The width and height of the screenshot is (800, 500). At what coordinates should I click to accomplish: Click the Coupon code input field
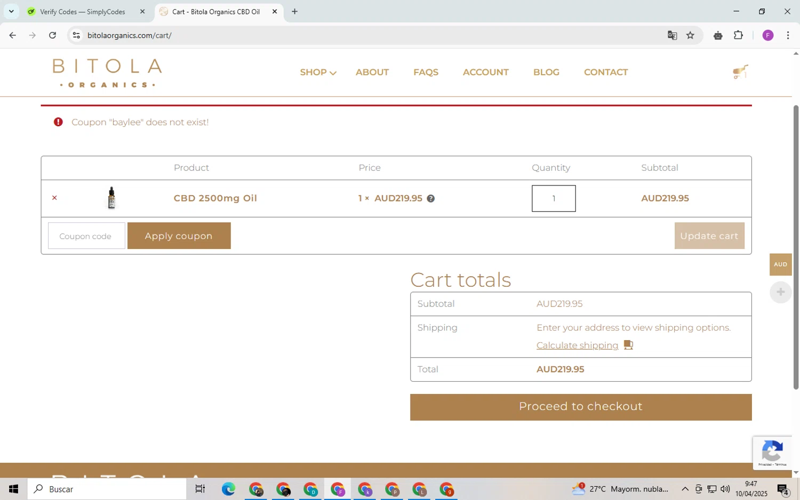[x=86, y=236]
